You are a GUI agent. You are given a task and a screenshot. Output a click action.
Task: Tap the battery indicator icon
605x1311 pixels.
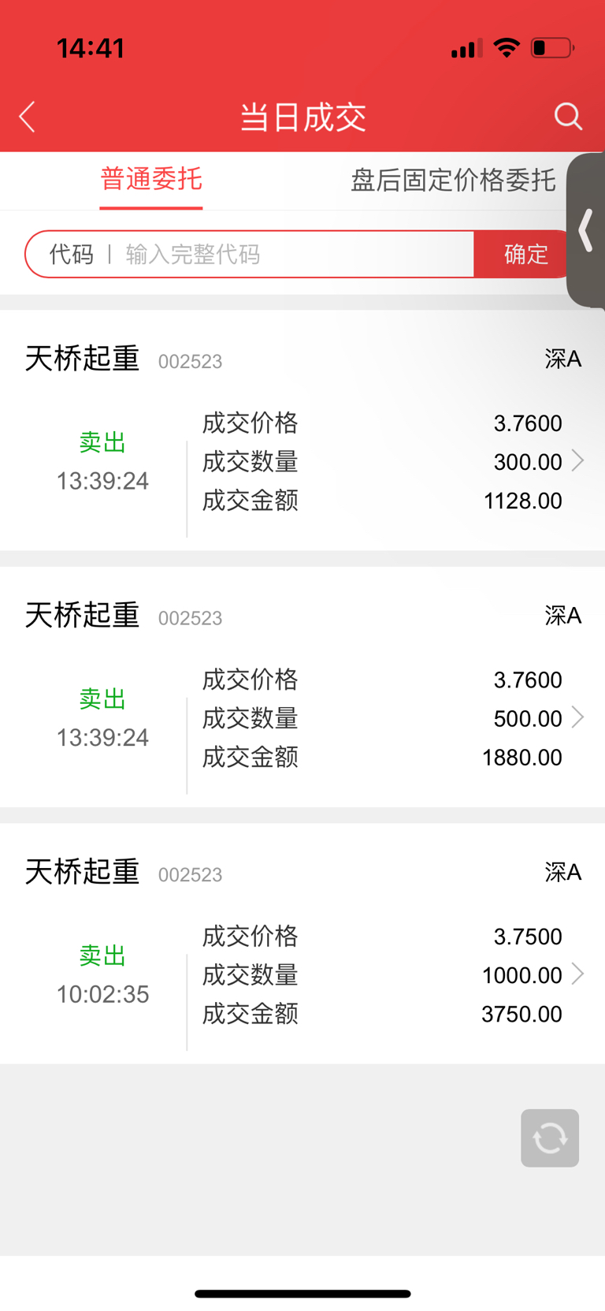pyautogui.click(x=552, y=48)
